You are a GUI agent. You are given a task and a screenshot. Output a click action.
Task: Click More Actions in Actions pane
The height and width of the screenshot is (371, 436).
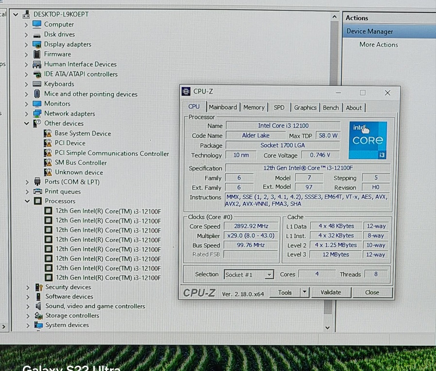point(378,45)
